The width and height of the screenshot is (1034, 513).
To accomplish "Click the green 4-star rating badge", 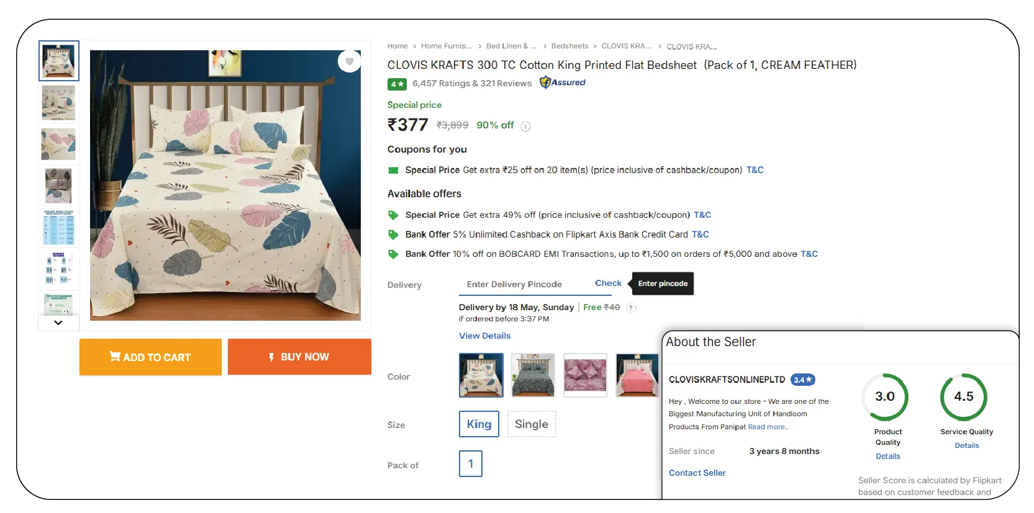I will pyautogui.click(x=397, y=84).
